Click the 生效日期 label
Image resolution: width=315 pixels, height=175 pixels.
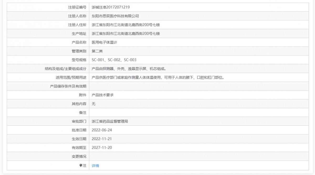point(79,139)
